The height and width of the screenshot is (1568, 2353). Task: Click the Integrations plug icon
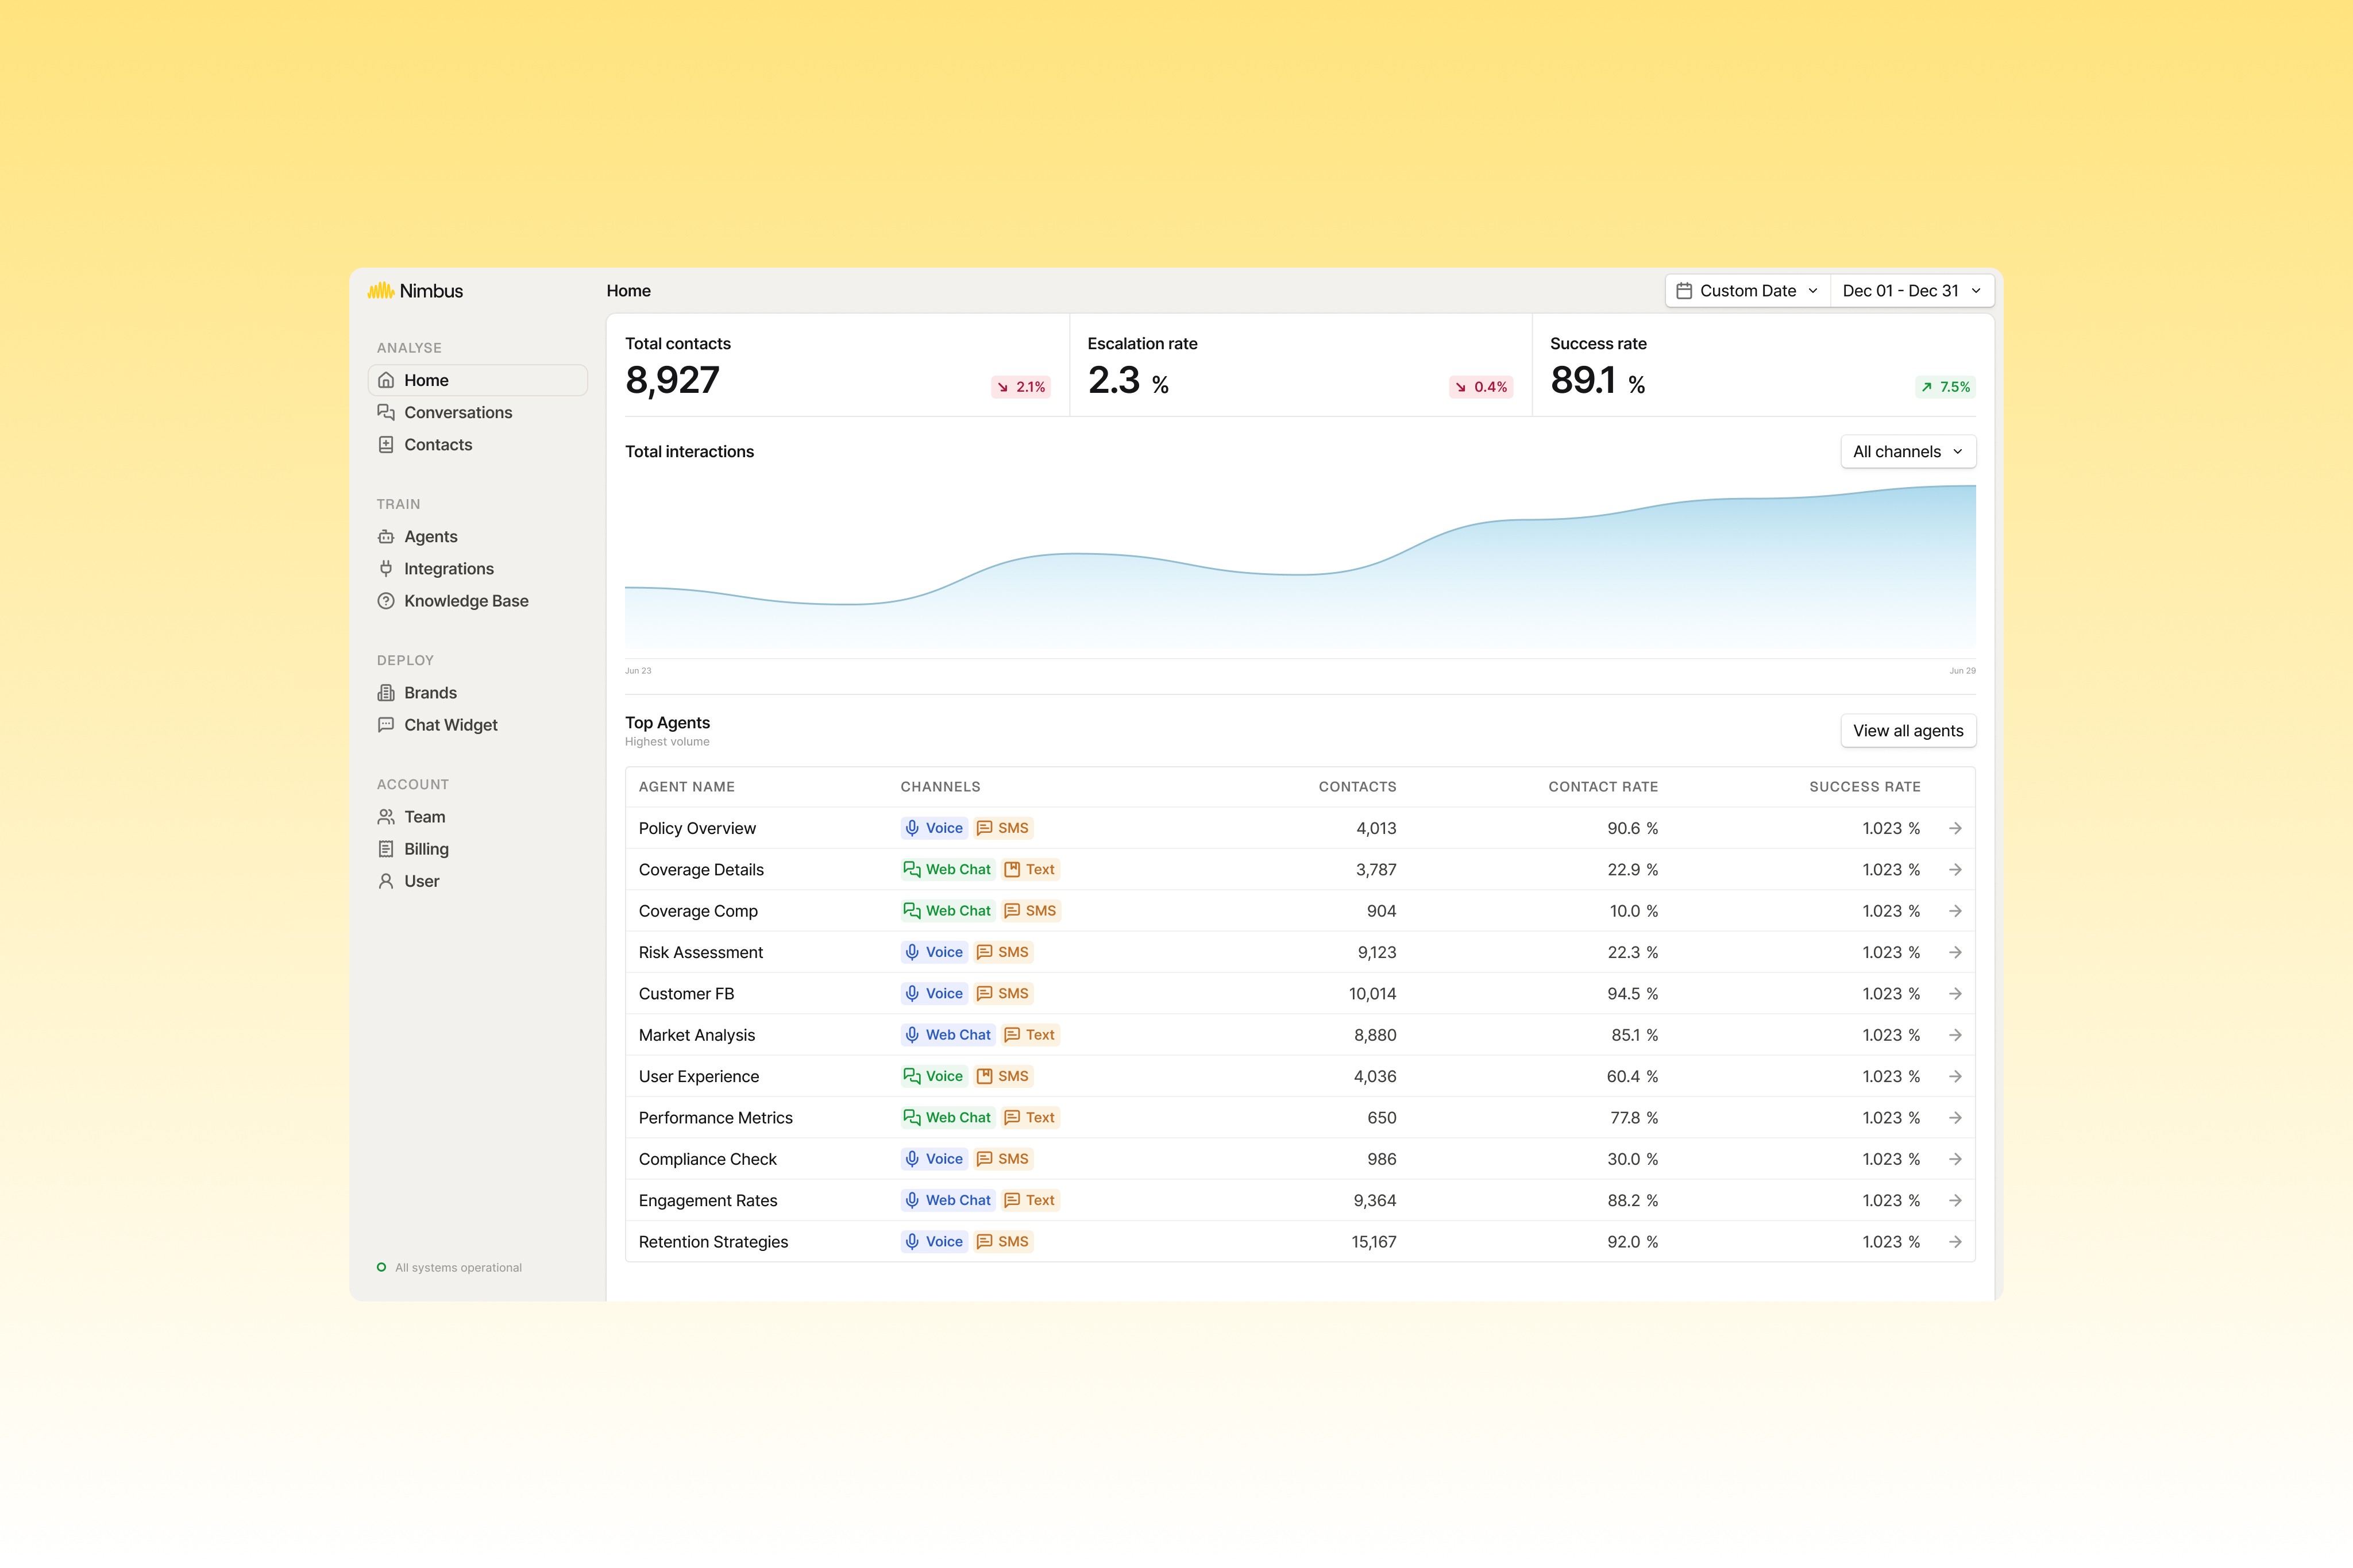(x=386, y=569)
